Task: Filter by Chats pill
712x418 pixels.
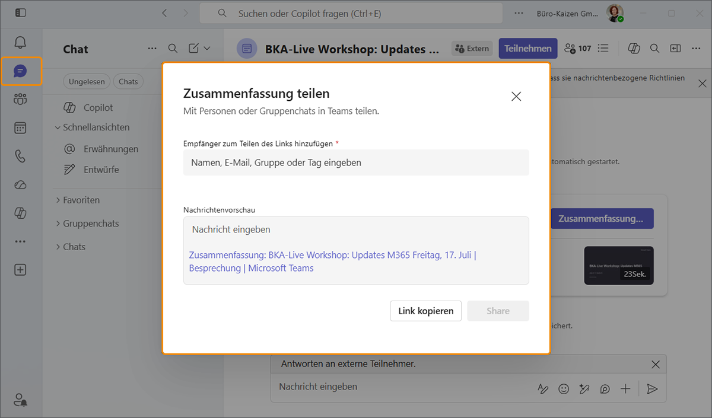Action: [x=128, y=82]
